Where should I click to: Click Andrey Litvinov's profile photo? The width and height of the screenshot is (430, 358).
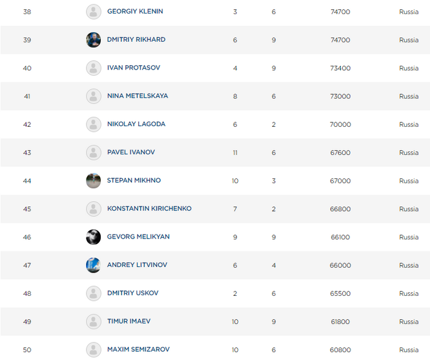coord(93,265)
